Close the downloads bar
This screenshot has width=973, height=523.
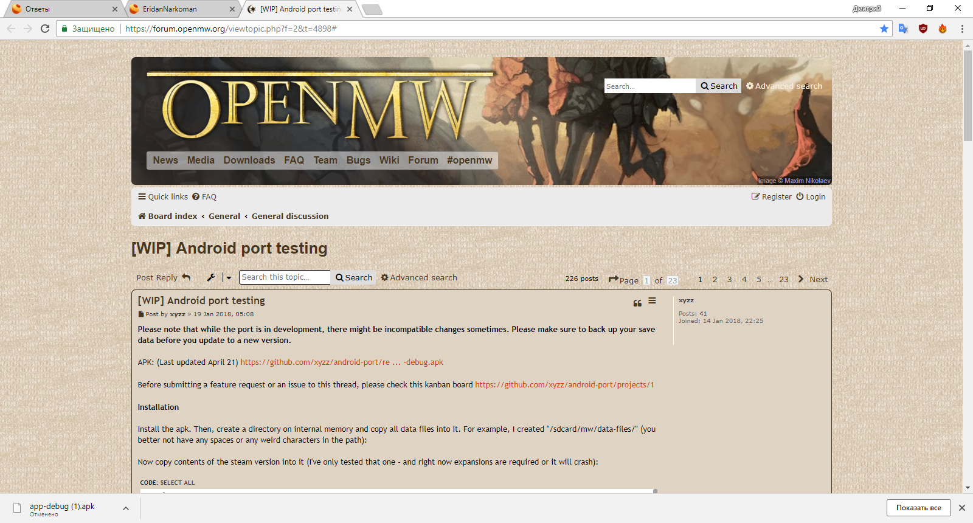click(961, 508)
